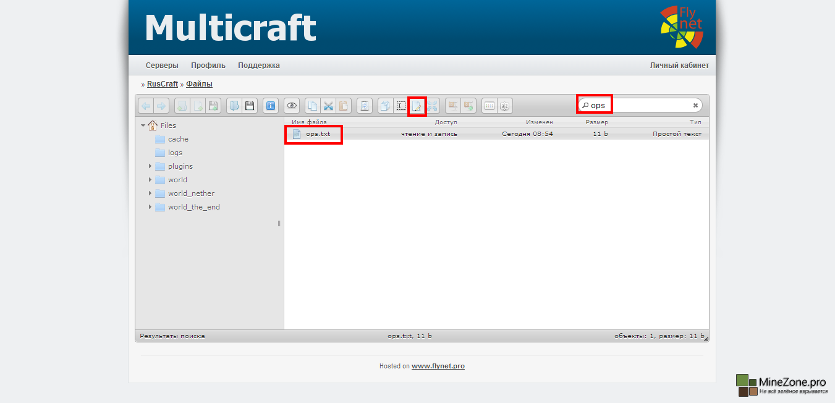Screen dimensions: 835x403
Task: Clear the search field with x button
Action: [x=695, y=106]
